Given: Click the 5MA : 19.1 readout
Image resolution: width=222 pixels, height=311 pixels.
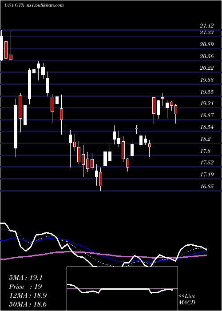Looking at the screenshot, I should click(26, 278).
